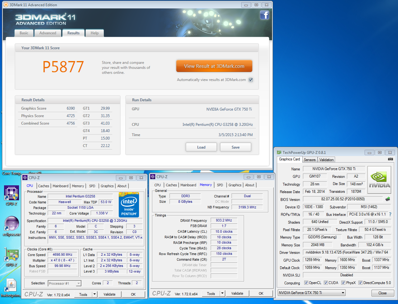398x304 pixels.
Task: Click the DRAM Frequency value 933.2 MHz
Action: 224,220
